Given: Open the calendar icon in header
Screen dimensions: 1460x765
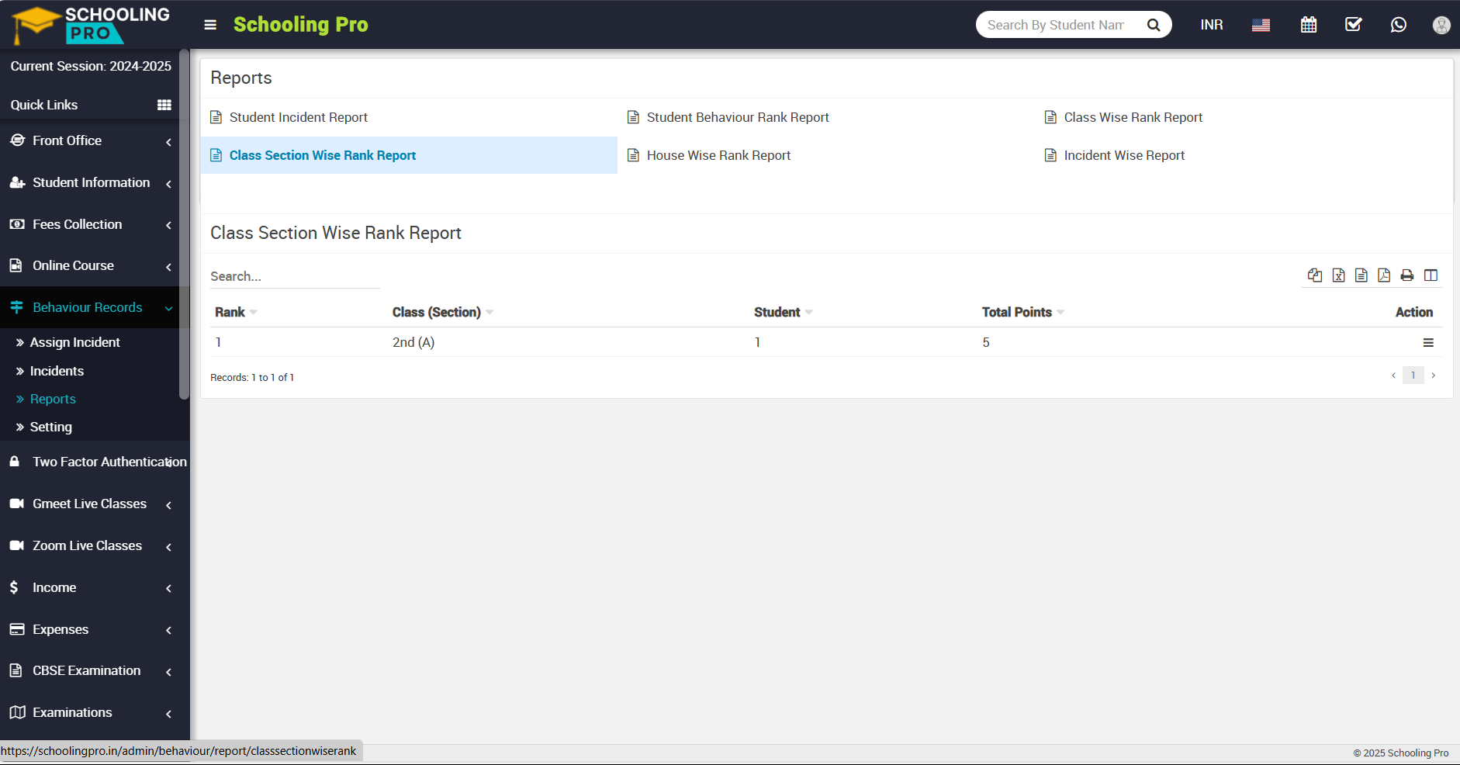Looking at the screenshot, I should click(x=1309, y=25).
